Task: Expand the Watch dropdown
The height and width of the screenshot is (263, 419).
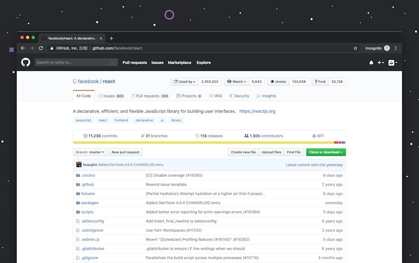Action: [x=236, y=81]
